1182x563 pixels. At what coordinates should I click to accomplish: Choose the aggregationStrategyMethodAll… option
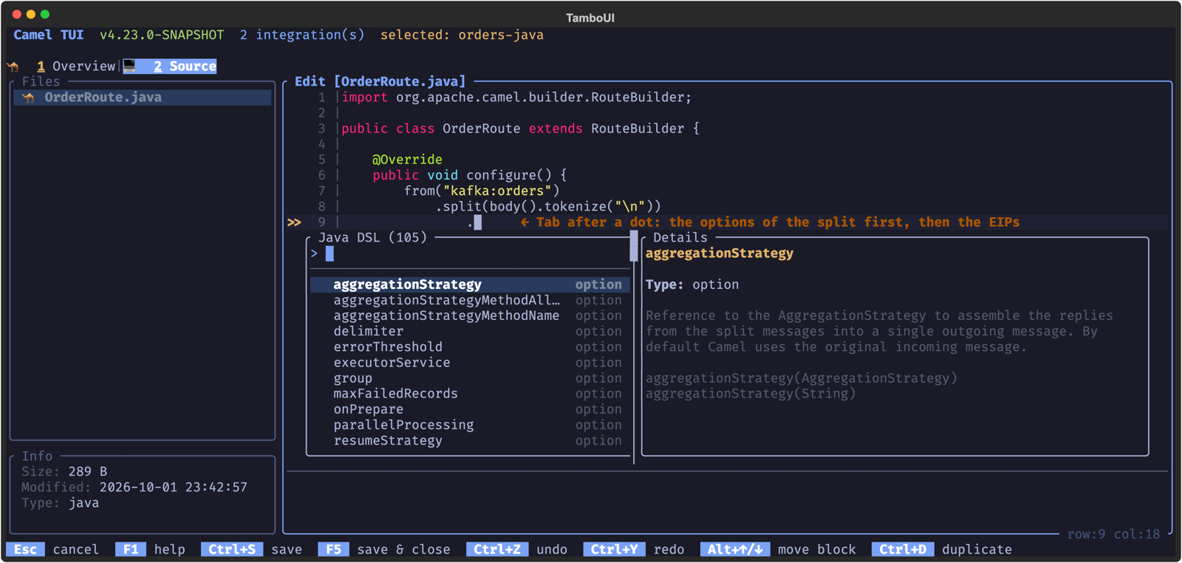471,300
